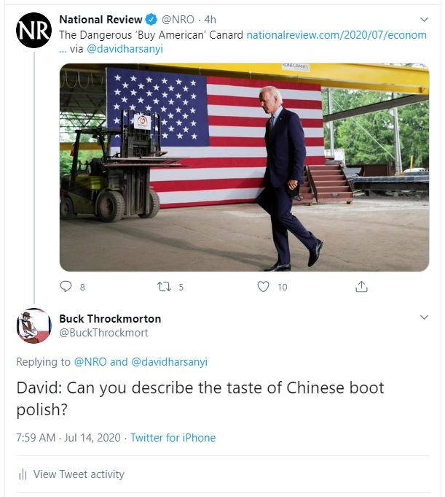The image size is (445, 497).
Task: Open the nationalreview.com article link
Action: 336,34
